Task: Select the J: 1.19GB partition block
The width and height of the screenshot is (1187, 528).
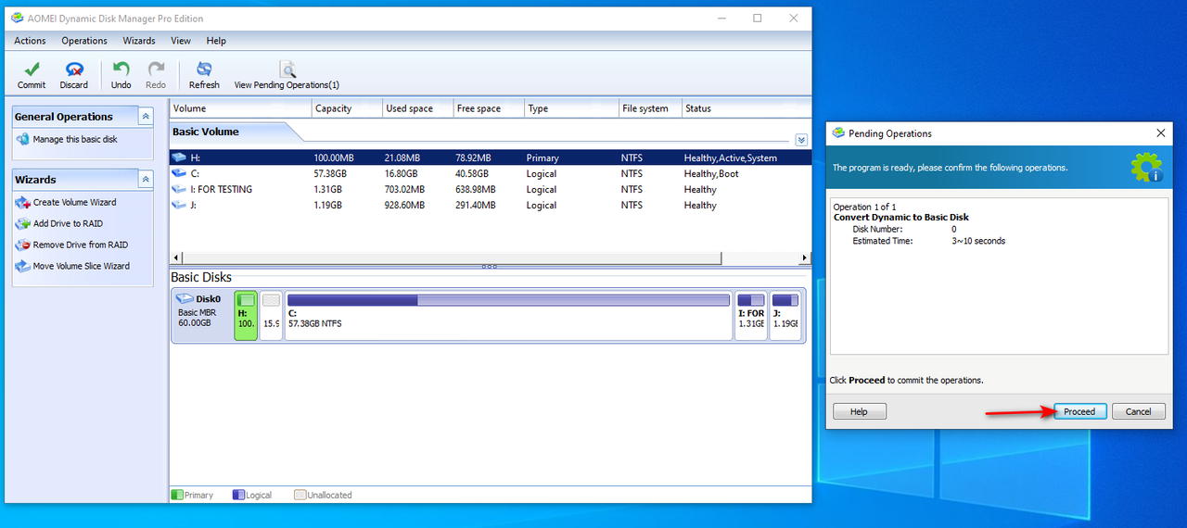Action: point(785,315)
